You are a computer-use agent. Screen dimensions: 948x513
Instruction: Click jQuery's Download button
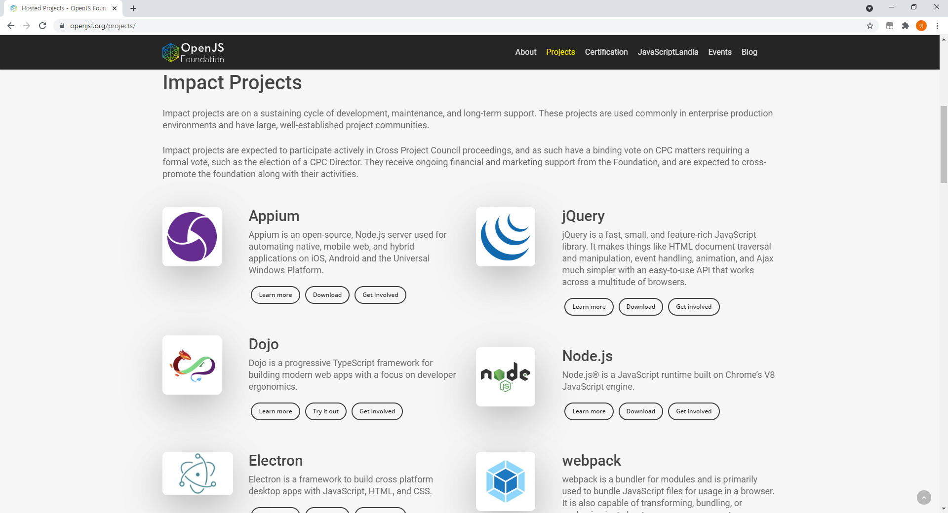point(641,307)
